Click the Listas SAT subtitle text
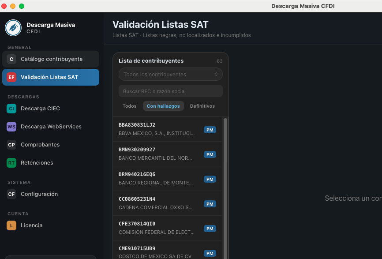Screen dimensions: 382x259 tap(181, 35)
